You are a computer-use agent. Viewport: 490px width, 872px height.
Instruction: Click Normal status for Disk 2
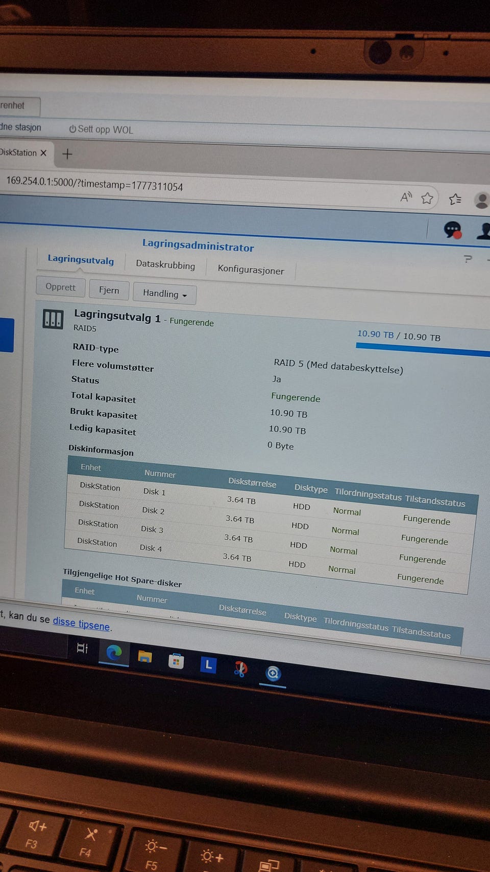(x=345, y=531)
